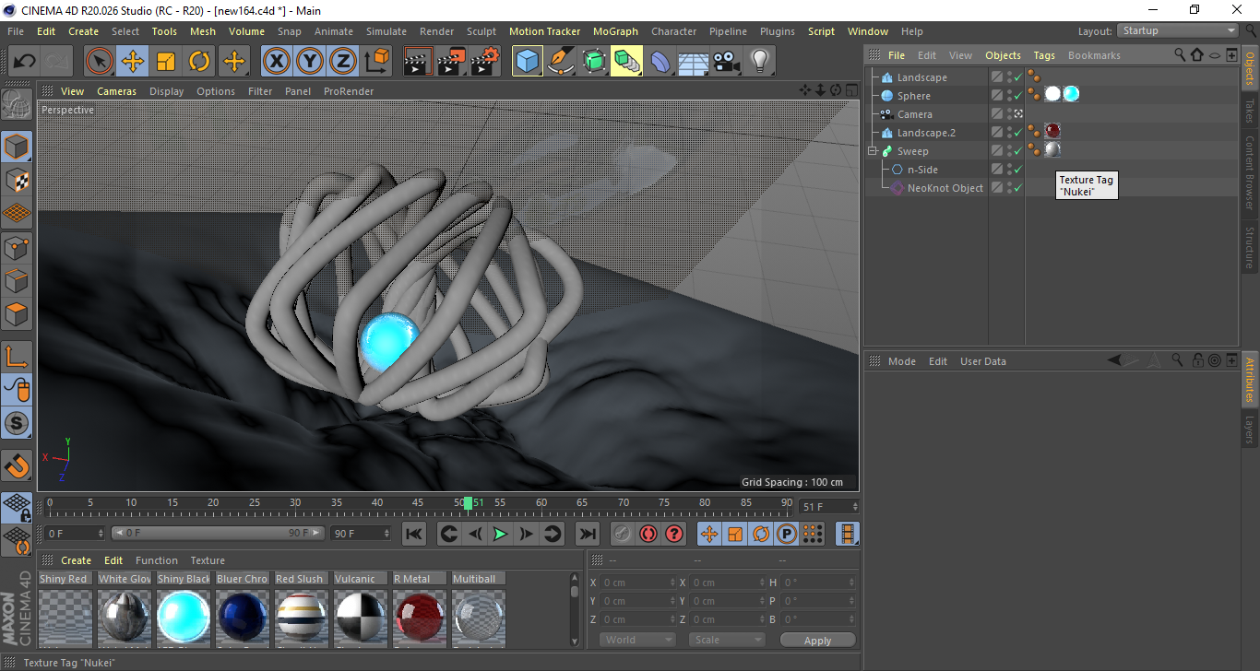The width and height of the screenshot is (1260, 671).
Task: Open the Scale coordinate mode dropdown
Action: (x=727, y=640)
